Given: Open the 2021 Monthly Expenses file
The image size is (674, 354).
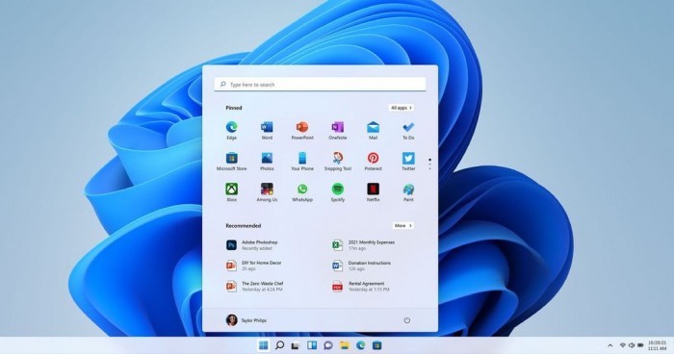Looking at the screenshot, I should [364, 245].
